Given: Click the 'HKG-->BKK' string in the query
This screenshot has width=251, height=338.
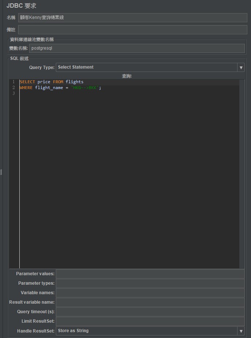Looking at the screenshot, I should (85, 88).
